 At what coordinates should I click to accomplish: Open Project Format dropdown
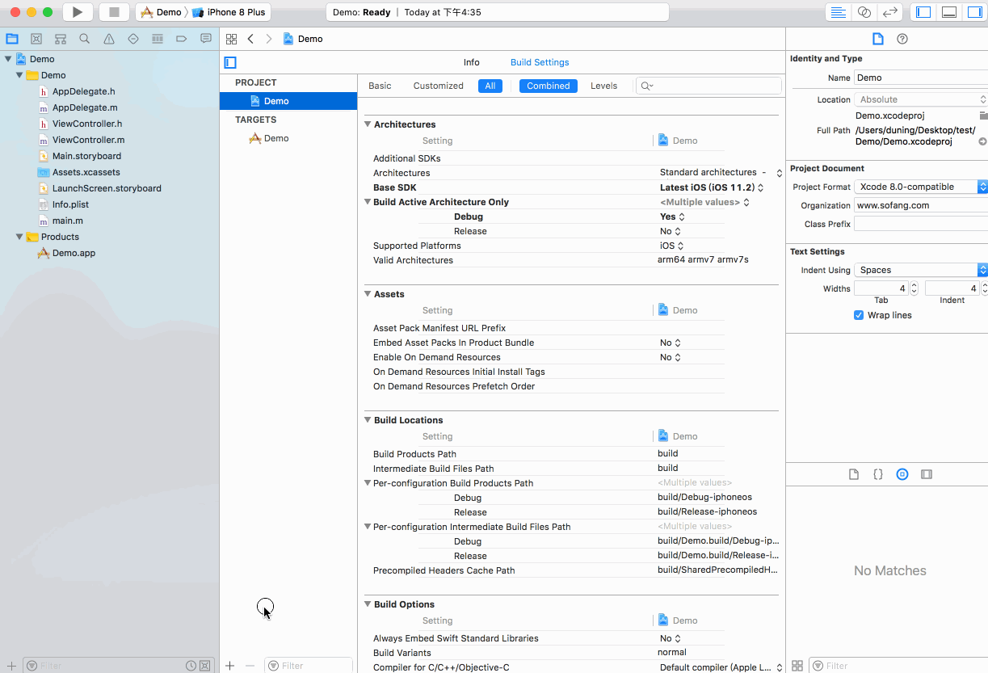pyautogui.click(x=921, y=187)
